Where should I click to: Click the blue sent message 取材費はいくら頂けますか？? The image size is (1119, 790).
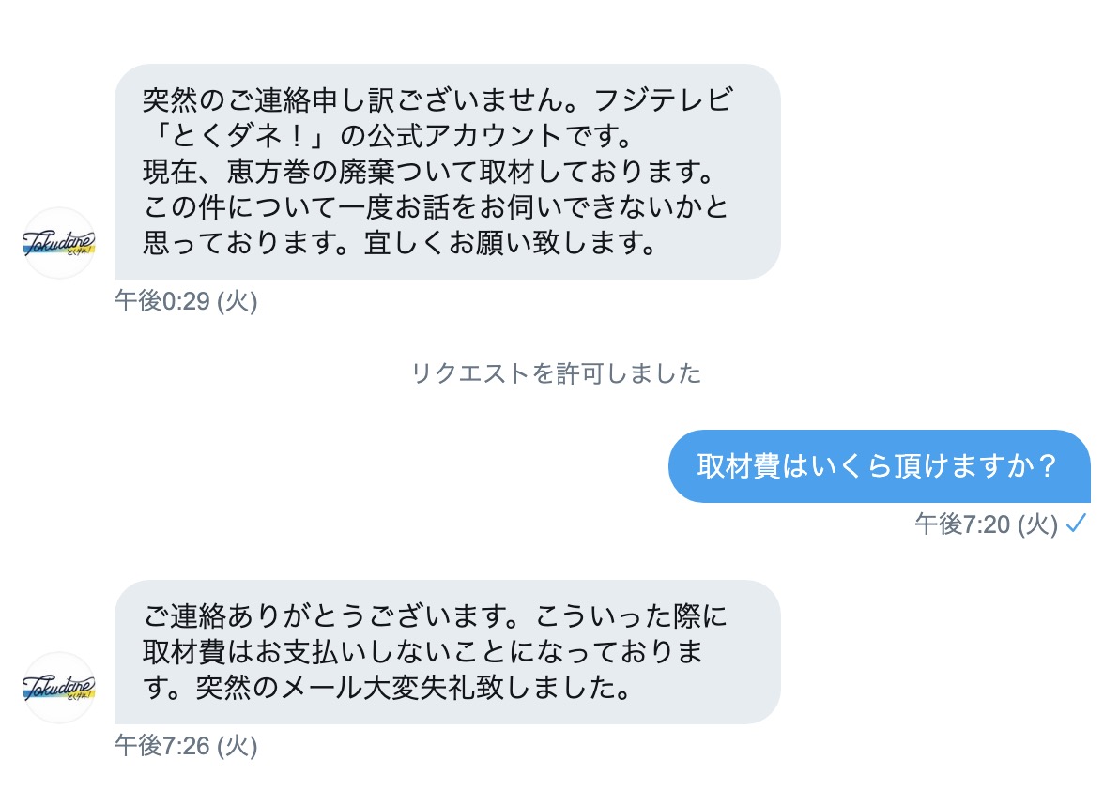[x=879, y=466]
